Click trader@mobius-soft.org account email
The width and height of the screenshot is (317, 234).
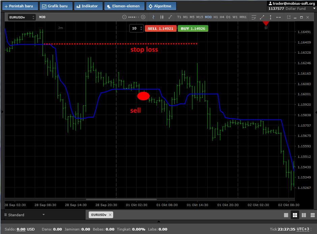tap(294, 3)
